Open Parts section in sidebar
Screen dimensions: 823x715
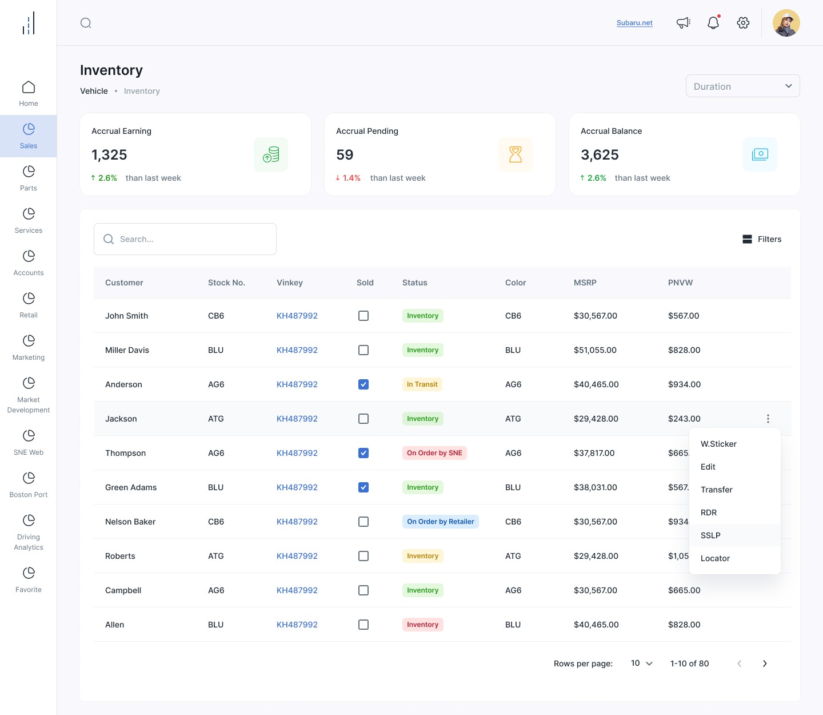(29, 178)
